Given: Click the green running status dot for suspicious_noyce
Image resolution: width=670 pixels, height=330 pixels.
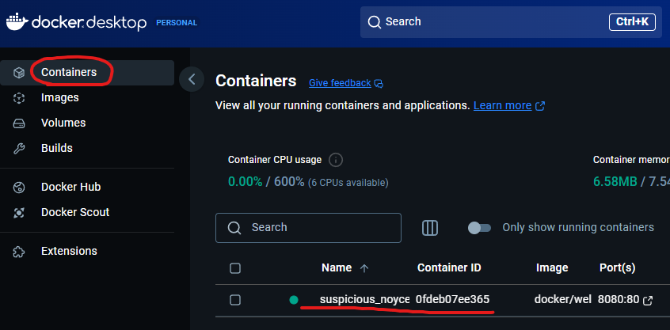Looking at the screenshot, I should point(294,300).
